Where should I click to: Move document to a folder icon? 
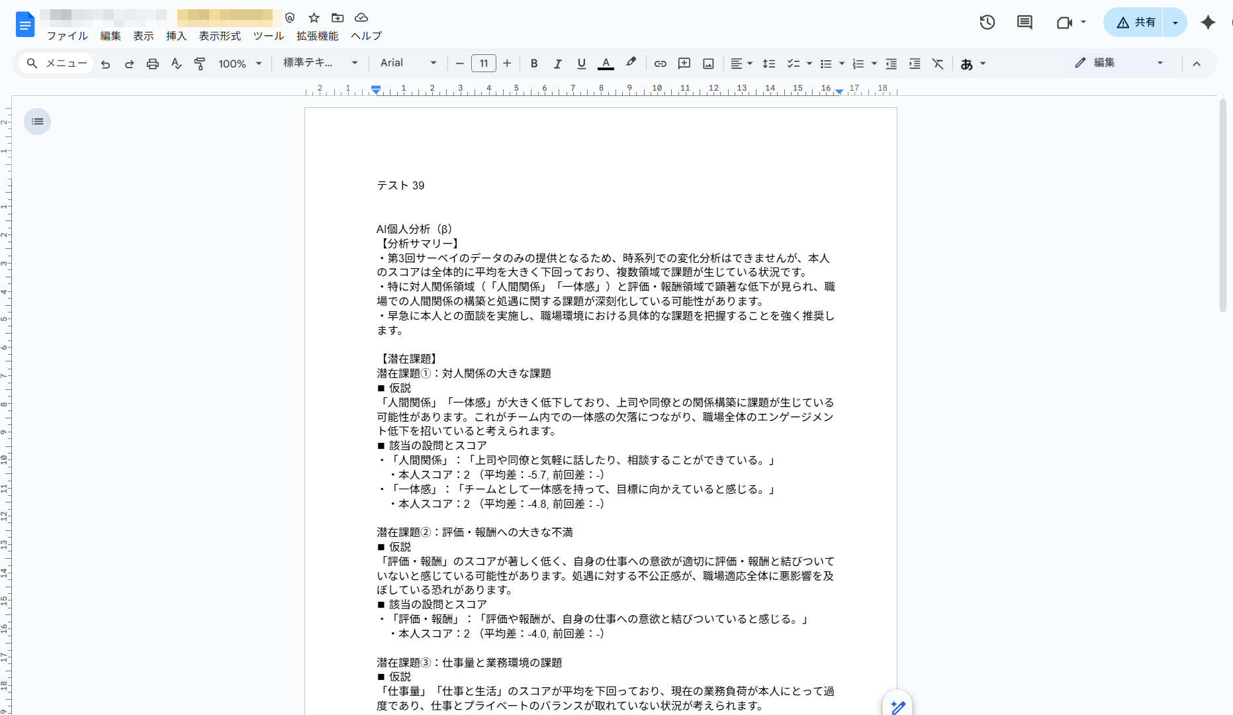338,18
